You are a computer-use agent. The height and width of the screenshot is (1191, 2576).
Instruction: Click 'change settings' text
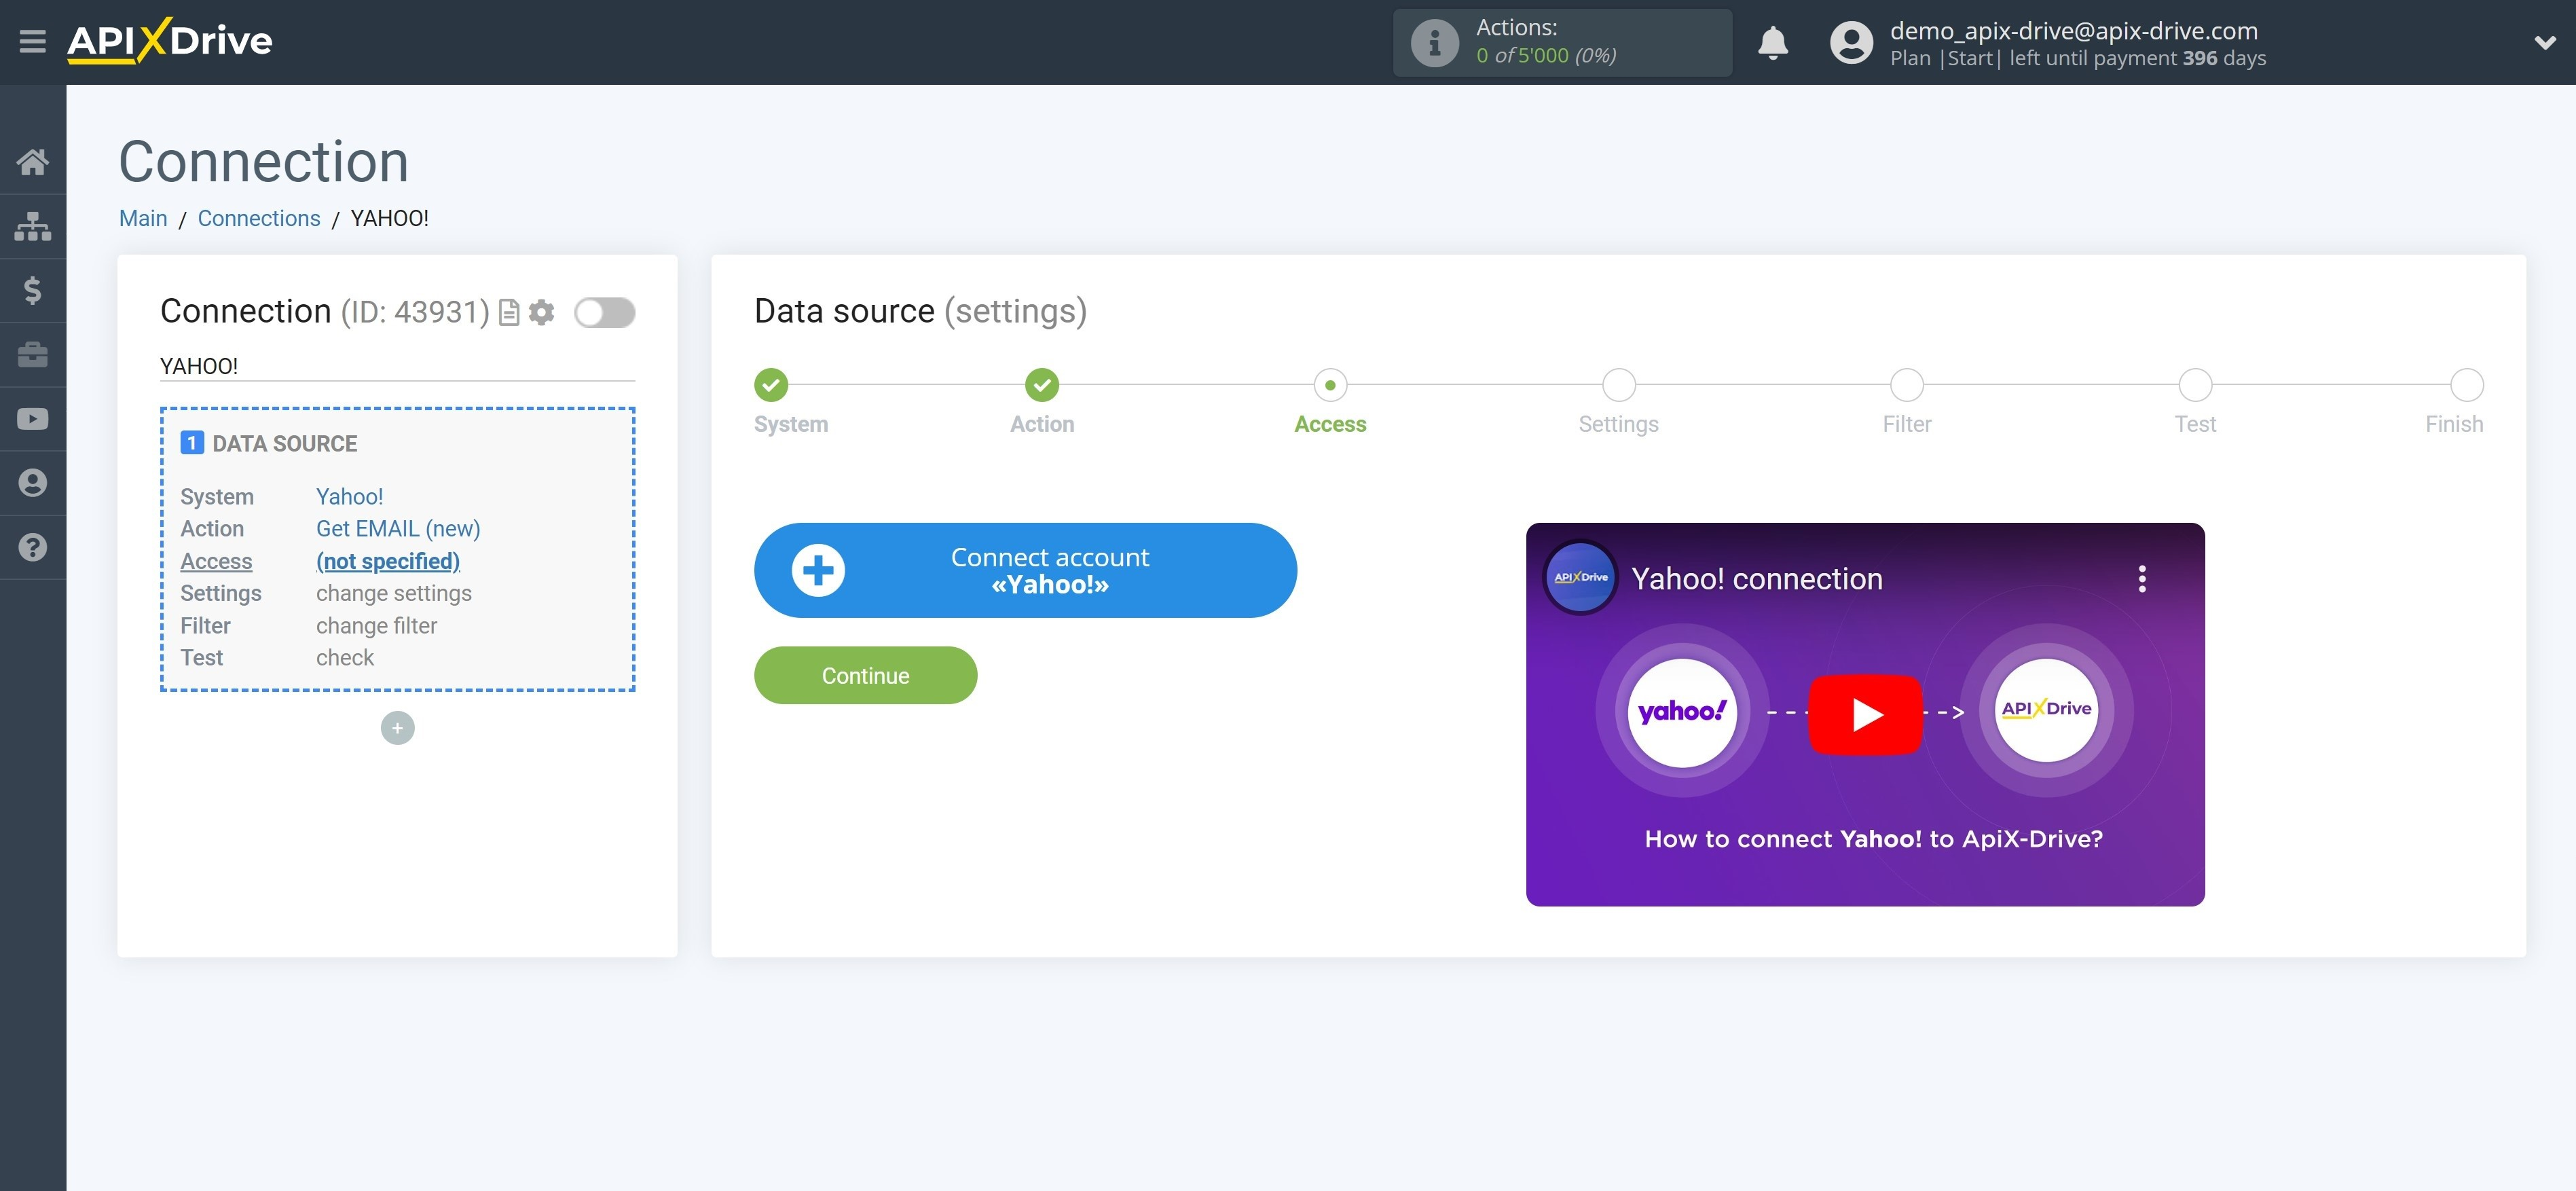pos(393,593)
